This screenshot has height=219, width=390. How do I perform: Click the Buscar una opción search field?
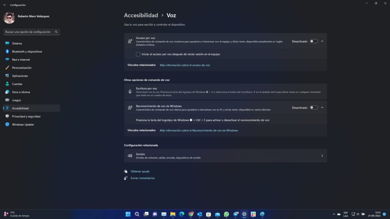click(29, 32)
